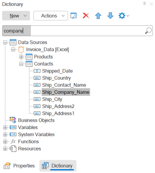Screen dimensions: 155x173
Task: Expand the Functions node
Action: (x=5, y=142)
